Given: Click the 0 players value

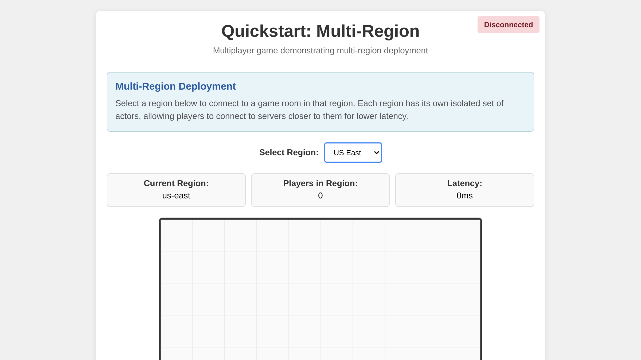Looking at the screenshot, I should [x=320, y=195].
